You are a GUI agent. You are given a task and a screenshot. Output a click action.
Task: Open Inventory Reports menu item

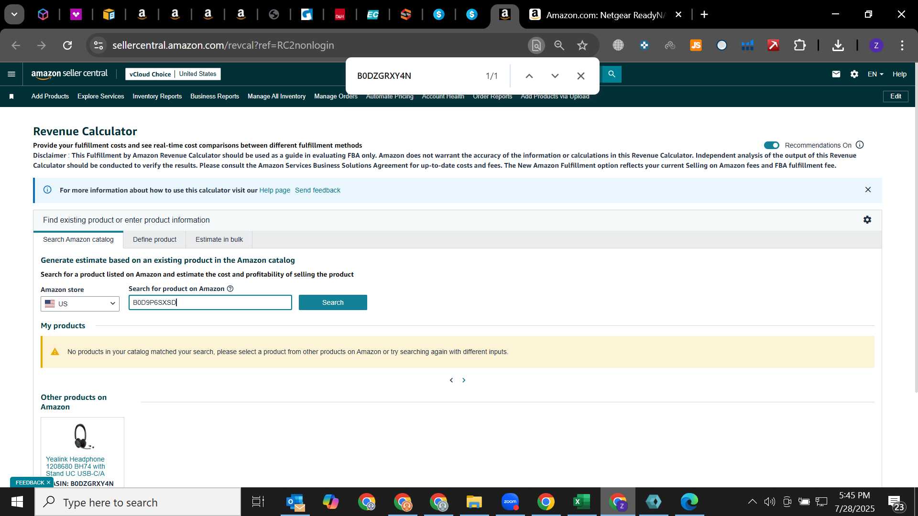(157, 97)
